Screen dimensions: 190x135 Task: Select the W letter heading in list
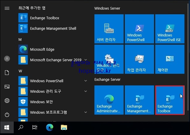coord(20,71)
